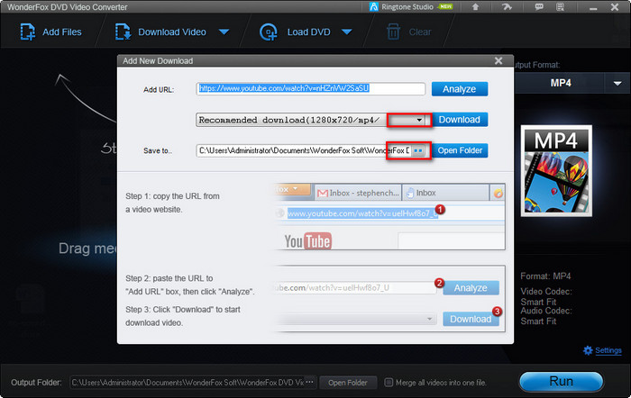Minimize the WonderFox window

(x=593, y=7)
